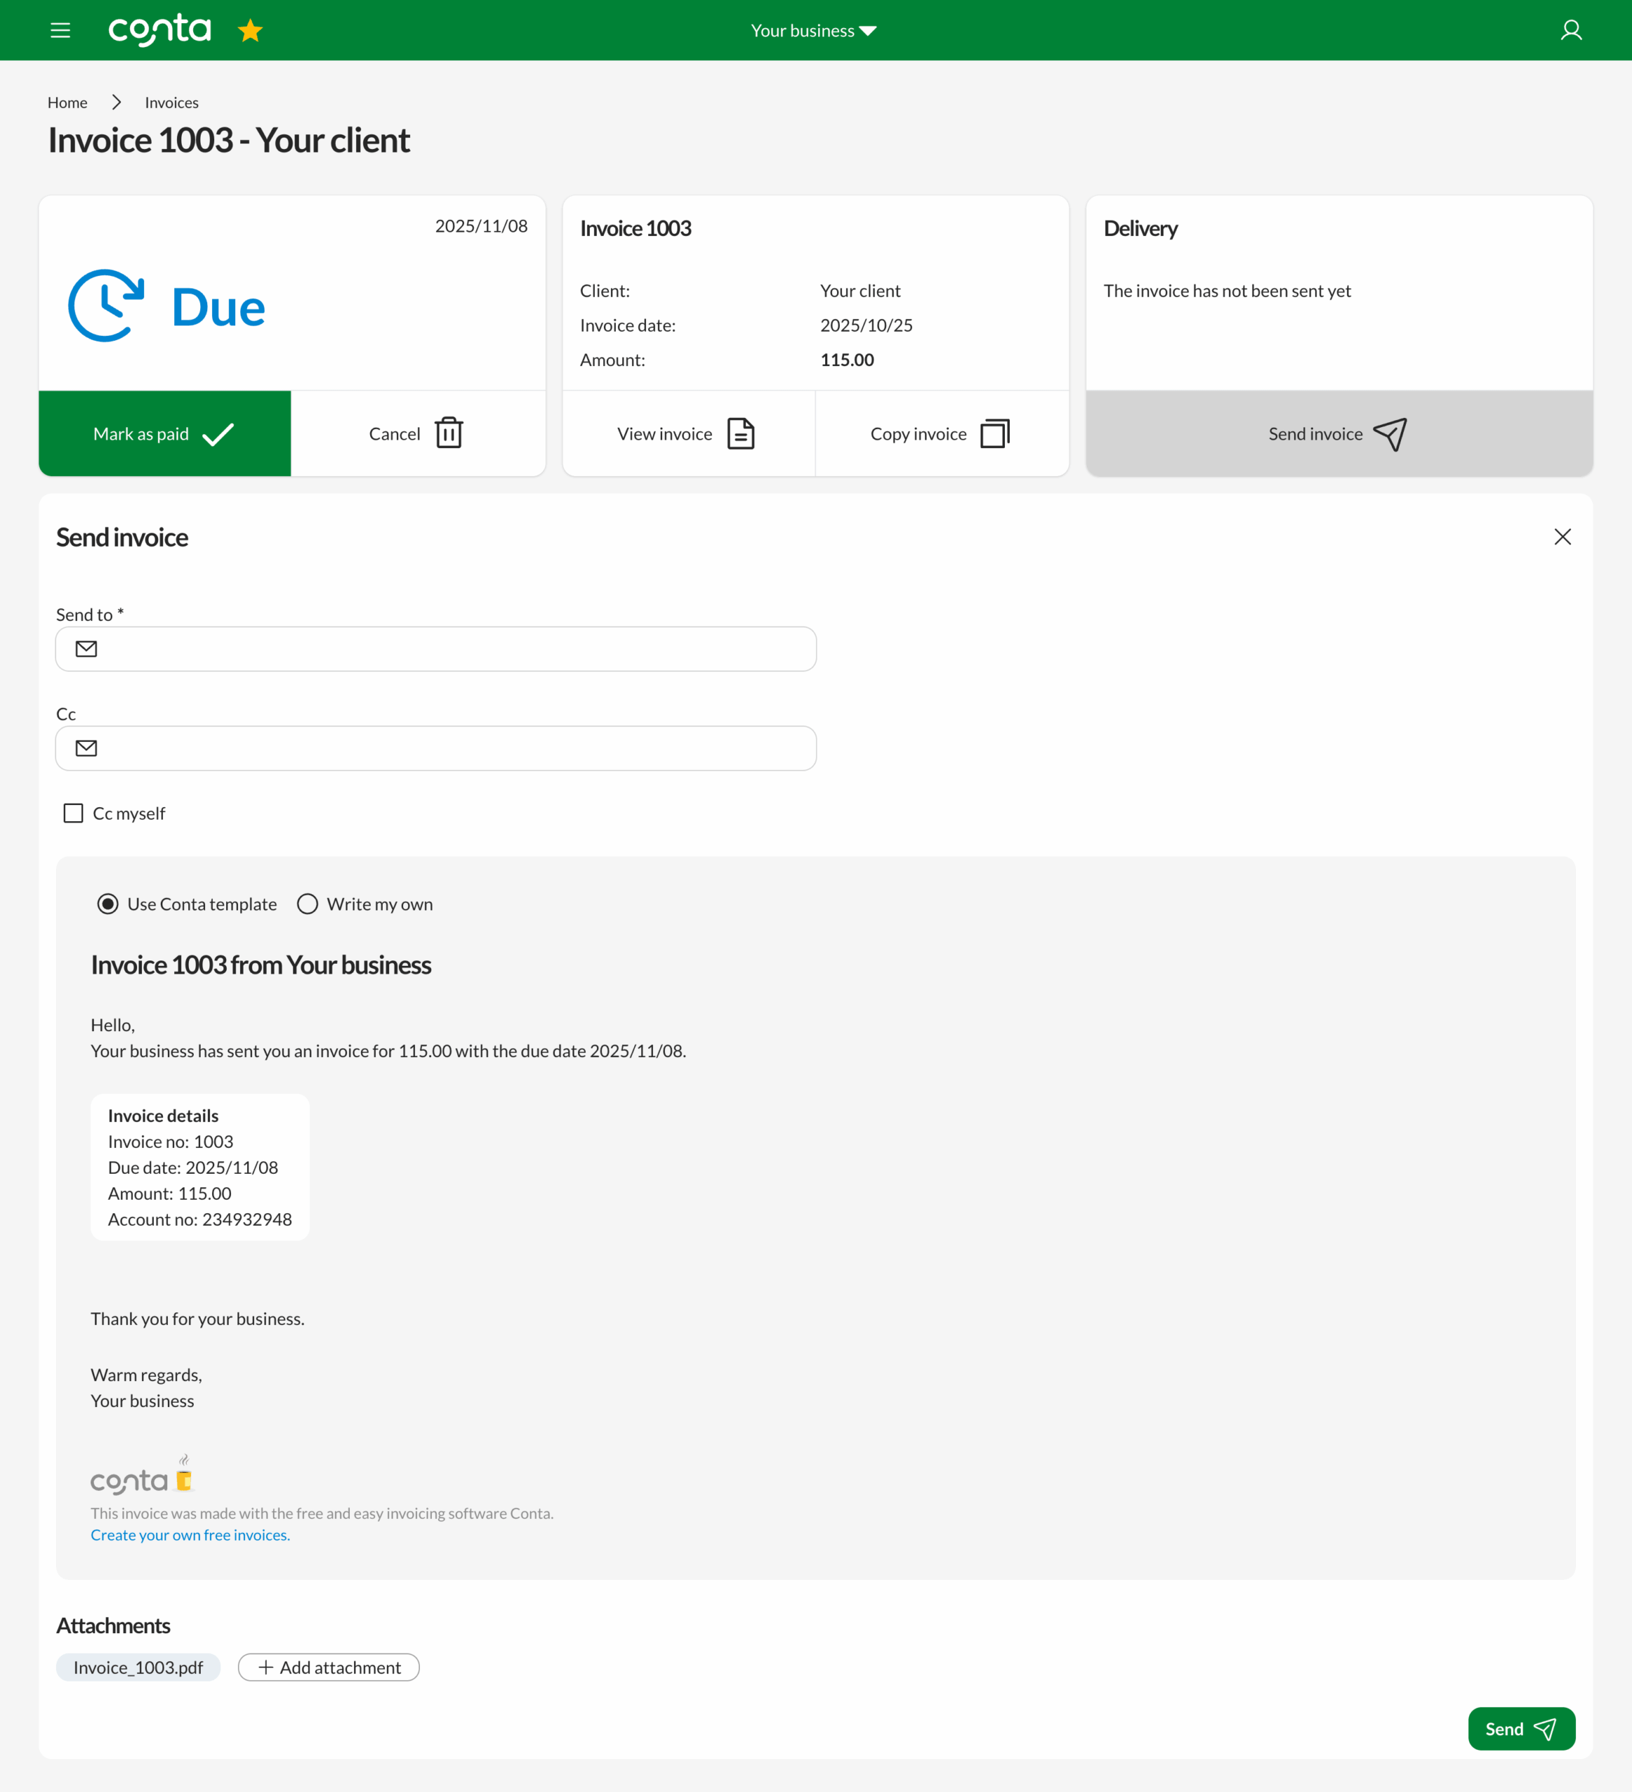Screen dimensions: 1632x1792
Task: Click the Conta logo
Action: (160, 30)
